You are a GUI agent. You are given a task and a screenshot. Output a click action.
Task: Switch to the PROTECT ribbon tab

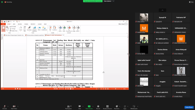(x=33, y=24)
